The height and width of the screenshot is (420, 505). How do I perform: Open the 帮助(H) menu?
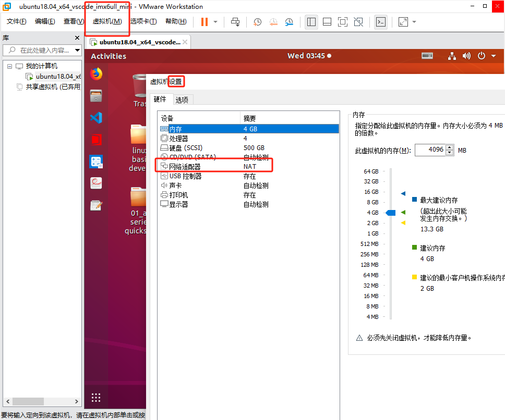coord(176,21)
